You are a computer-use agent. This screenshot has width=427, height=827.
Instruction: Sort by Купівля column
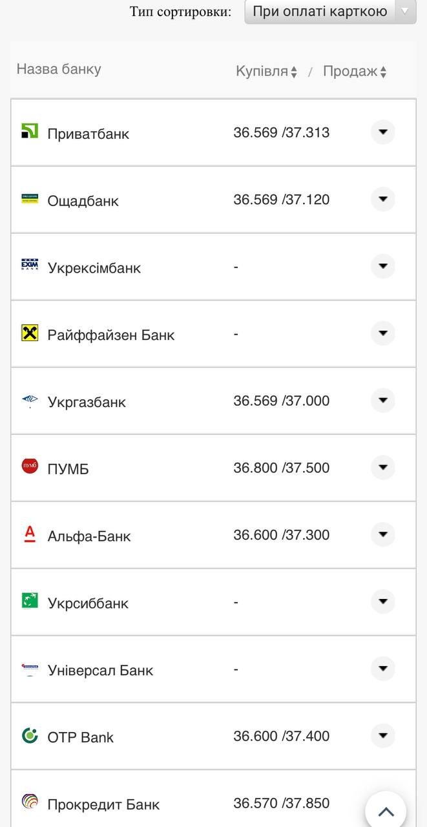click(266, 72)
